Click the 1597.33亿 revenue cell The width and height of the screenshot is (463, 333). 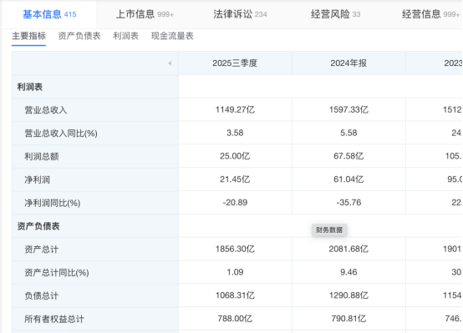click(x=349, y=109)
